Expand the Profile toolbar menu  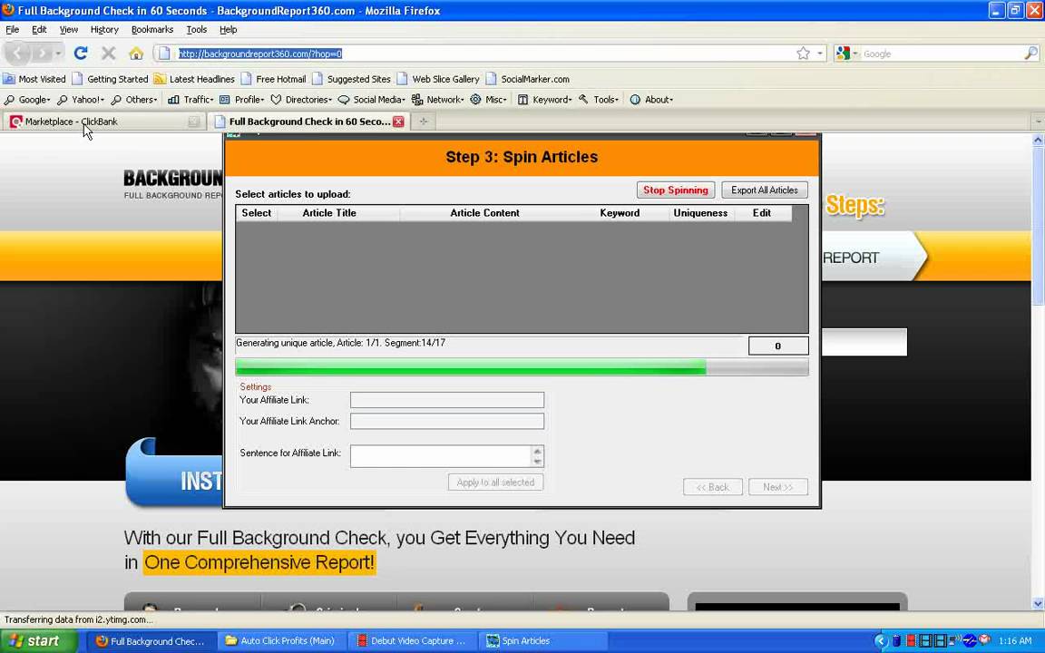tap(242, 99)
